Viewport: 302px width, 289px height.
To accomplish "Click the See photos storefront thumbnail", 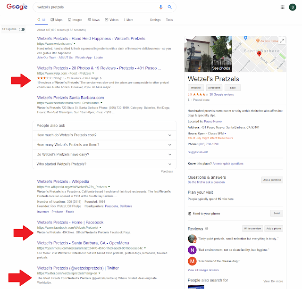I will click(x=208, y=54).
